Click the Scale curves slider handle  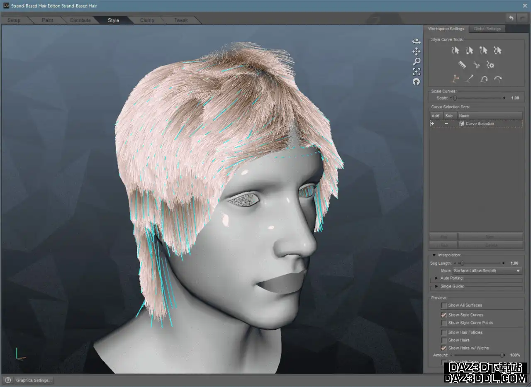455,98
